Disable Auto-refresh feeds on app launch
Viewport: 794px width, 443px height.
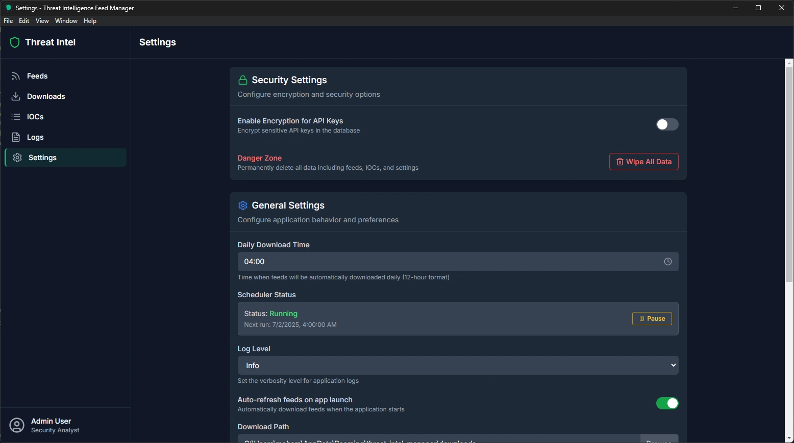667,403
